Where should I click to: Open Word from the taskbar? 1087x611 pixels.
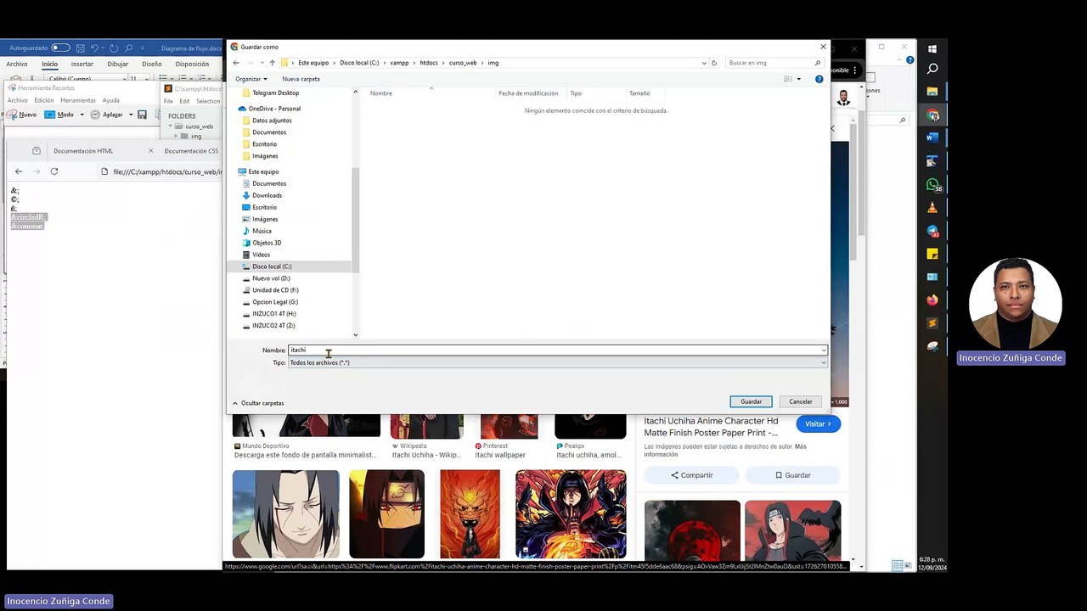[x=932, y=137]
